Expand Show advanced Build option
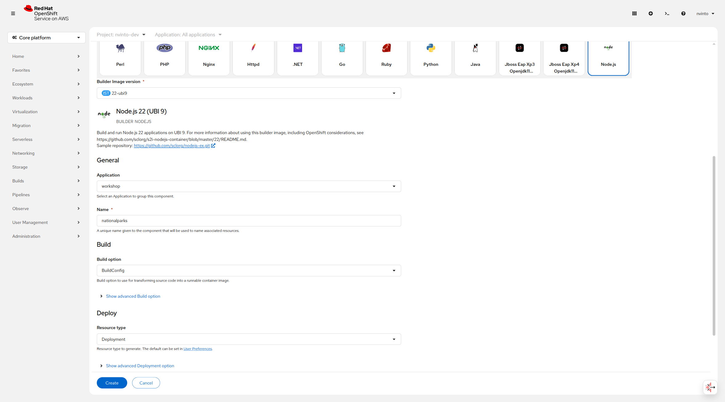This screenshot has height=402, width=725. click(133, 296)
